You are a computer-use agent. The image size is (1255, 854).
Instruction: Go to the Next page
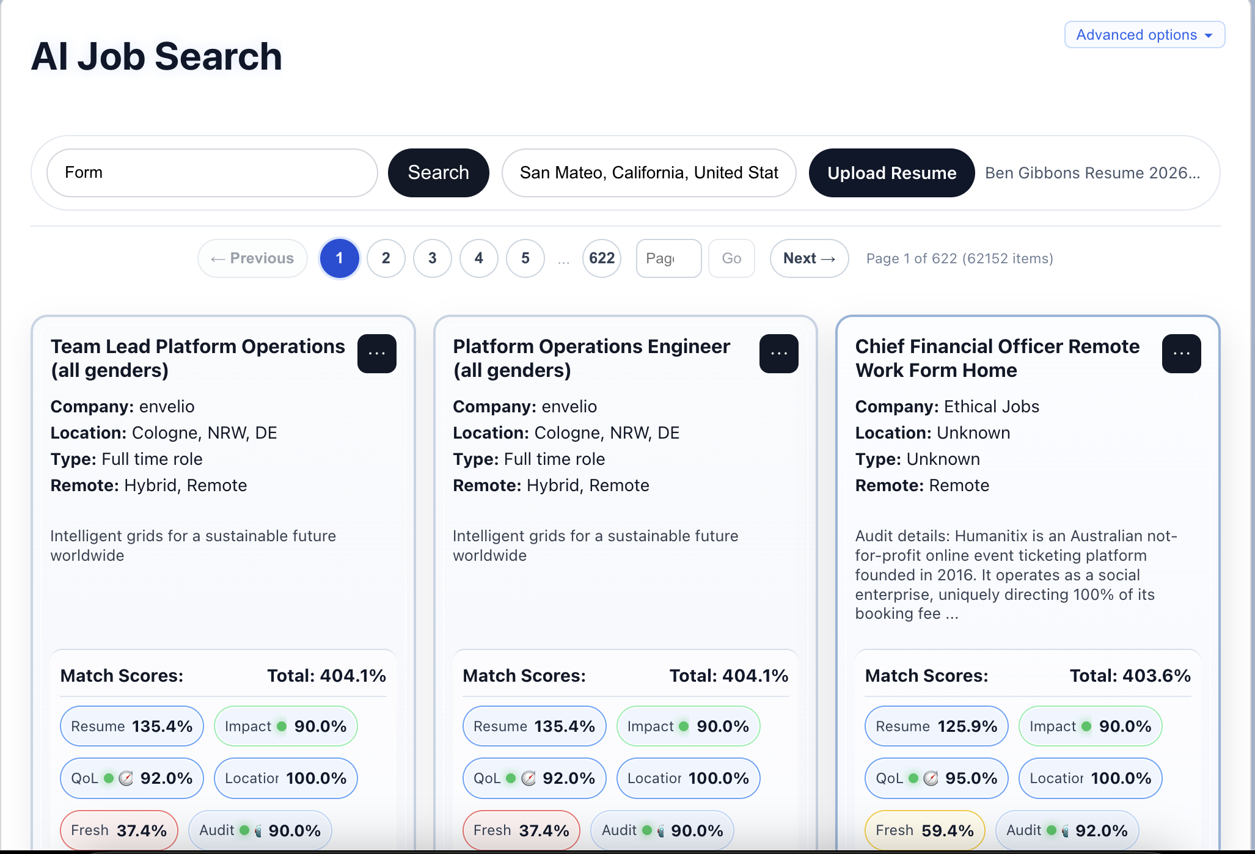pos(809,258)
